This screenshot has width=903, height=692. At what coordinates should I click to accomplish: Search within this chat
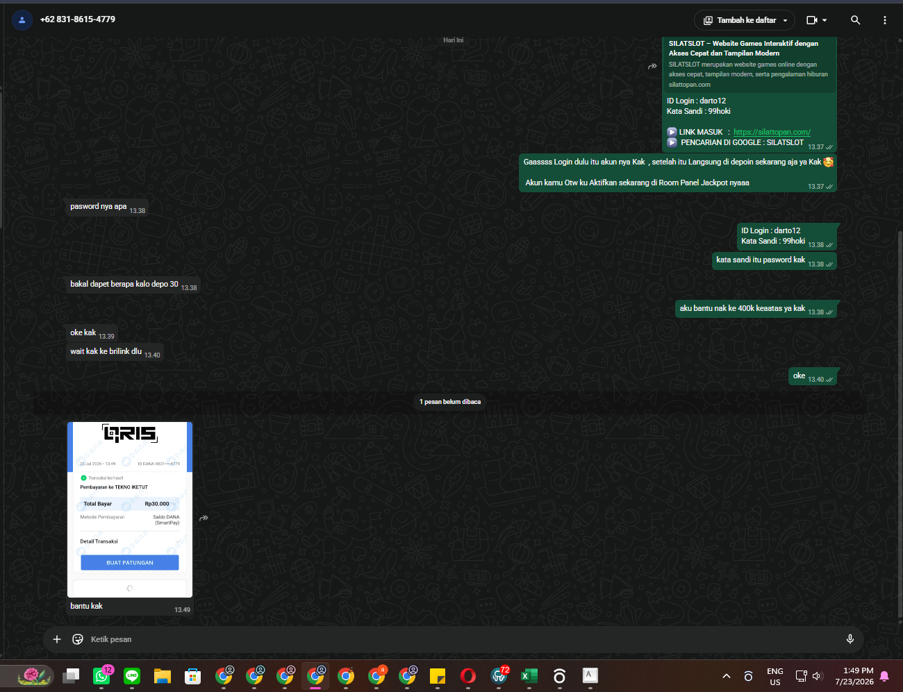click(856, 20)
